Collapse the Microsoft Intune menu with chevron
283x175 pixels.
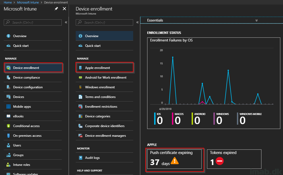pos(66,22)
